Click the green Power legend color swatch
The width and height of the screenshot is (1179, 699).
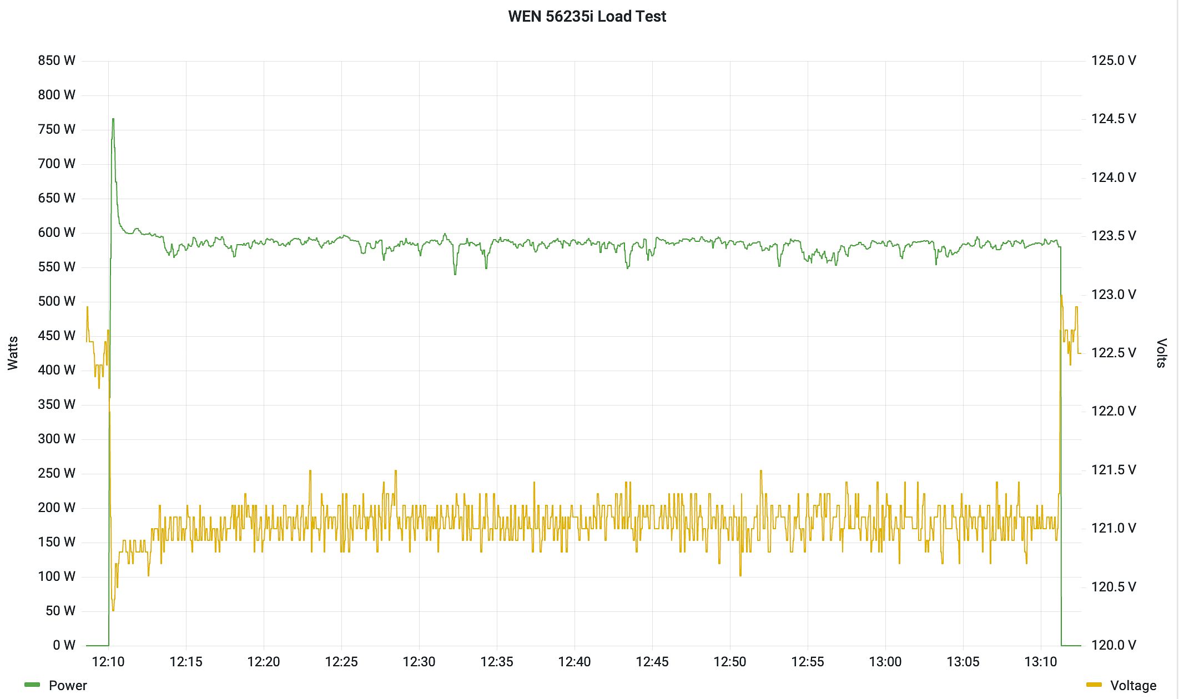click(32, 685)
